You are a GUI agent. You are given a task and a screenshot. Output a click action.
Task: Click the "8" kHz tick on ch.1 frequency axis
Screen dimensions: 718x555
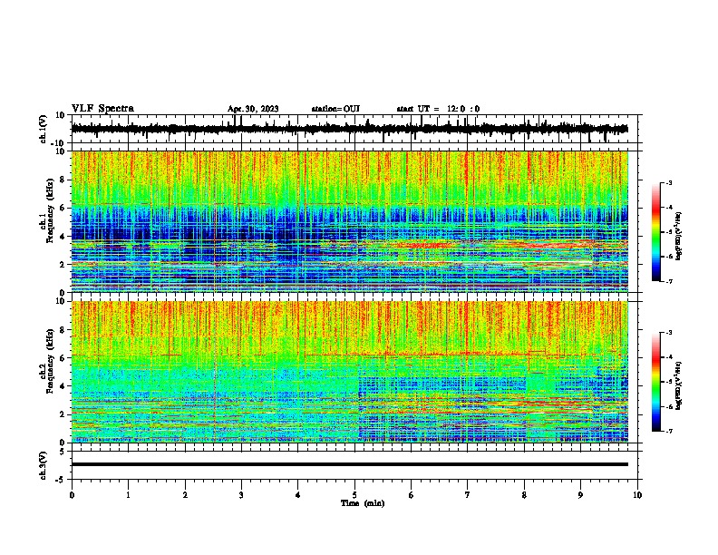coord(63,180)
